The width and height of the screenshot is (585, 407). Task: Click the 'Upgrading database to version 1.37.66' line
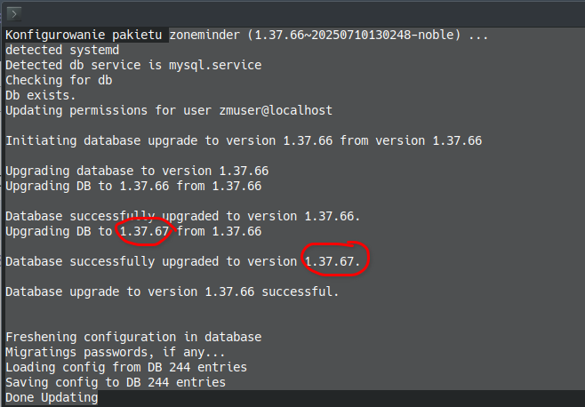point(137,171)
